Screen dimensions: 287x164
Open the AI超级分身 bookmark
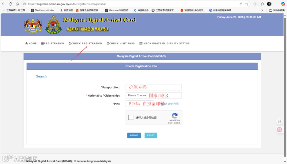click(141, 10)
